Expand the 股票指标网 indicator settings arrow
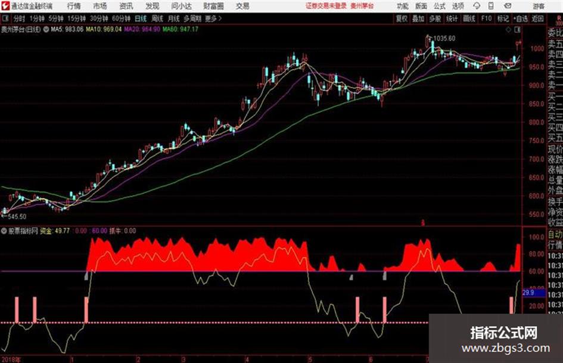The image size is (563, 363). point(4,231)
